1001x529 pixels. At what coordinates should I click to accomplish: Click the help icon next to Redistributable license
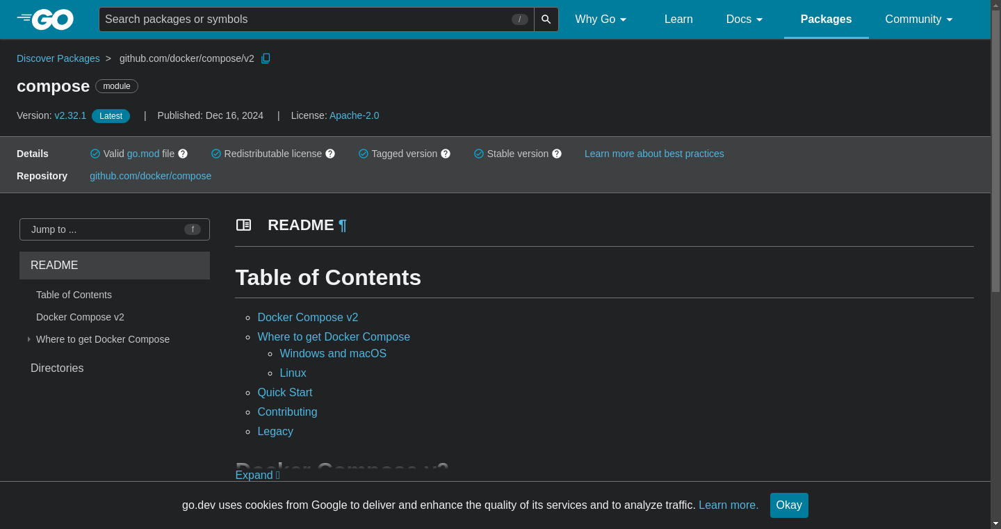click(x=330, y=154)
